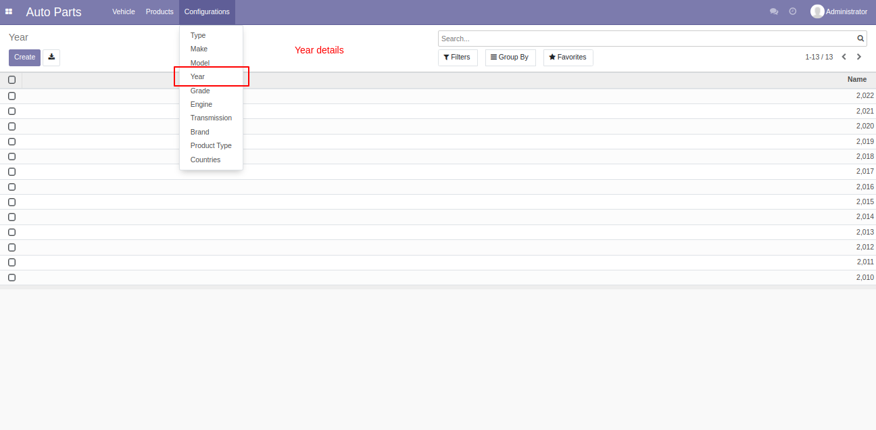Click the Administrator user name
The image size is (876, 430).
[846, 11]
